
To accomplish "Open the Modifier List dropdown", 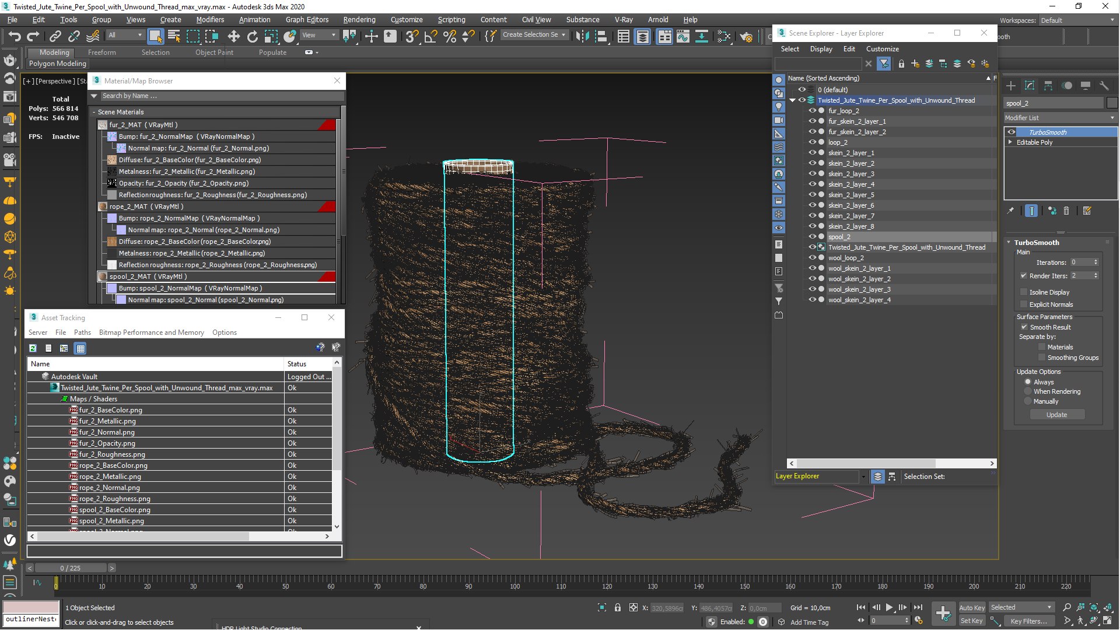I will tap(1060, 118).
